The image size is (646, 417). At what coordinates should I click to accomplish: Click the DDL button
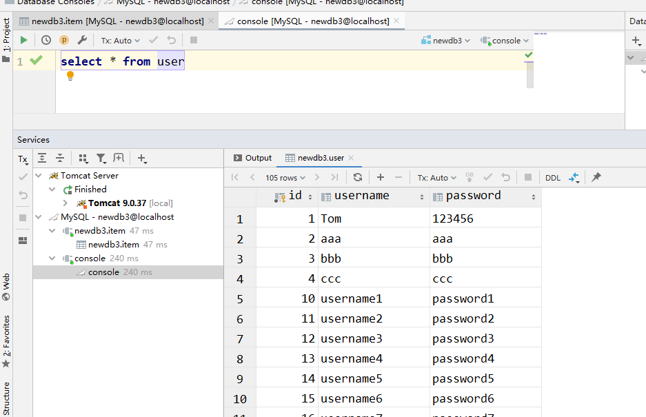pos(552,178)
